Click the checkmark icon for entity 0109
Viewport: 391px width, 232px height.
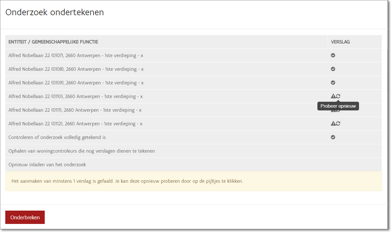[x=333, y=83]
